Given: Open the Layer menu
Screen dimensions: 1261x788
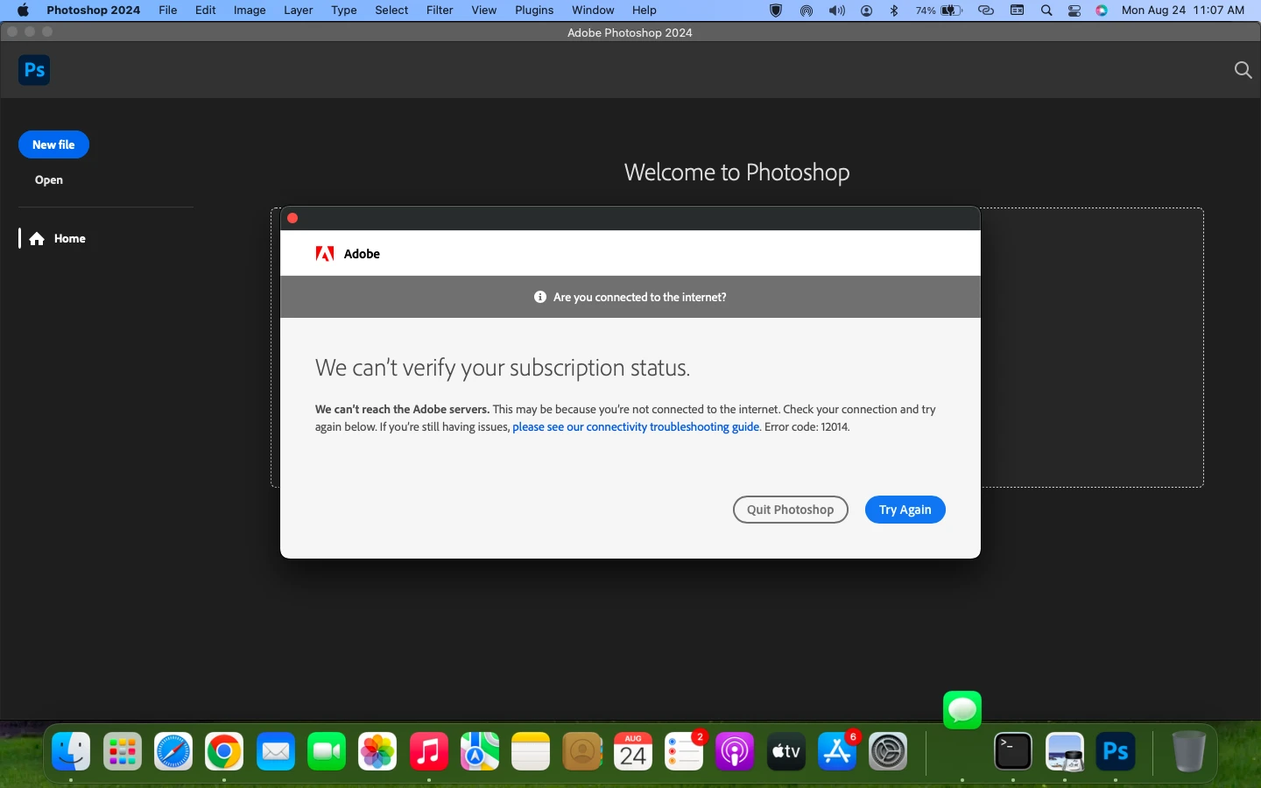Looking at the screenshot, I should coord(299,11).
